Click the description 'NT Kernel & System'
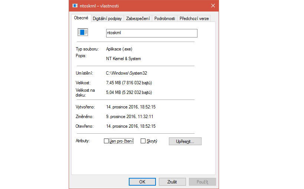This screenshot has height=189, width=304. point(123,59)
